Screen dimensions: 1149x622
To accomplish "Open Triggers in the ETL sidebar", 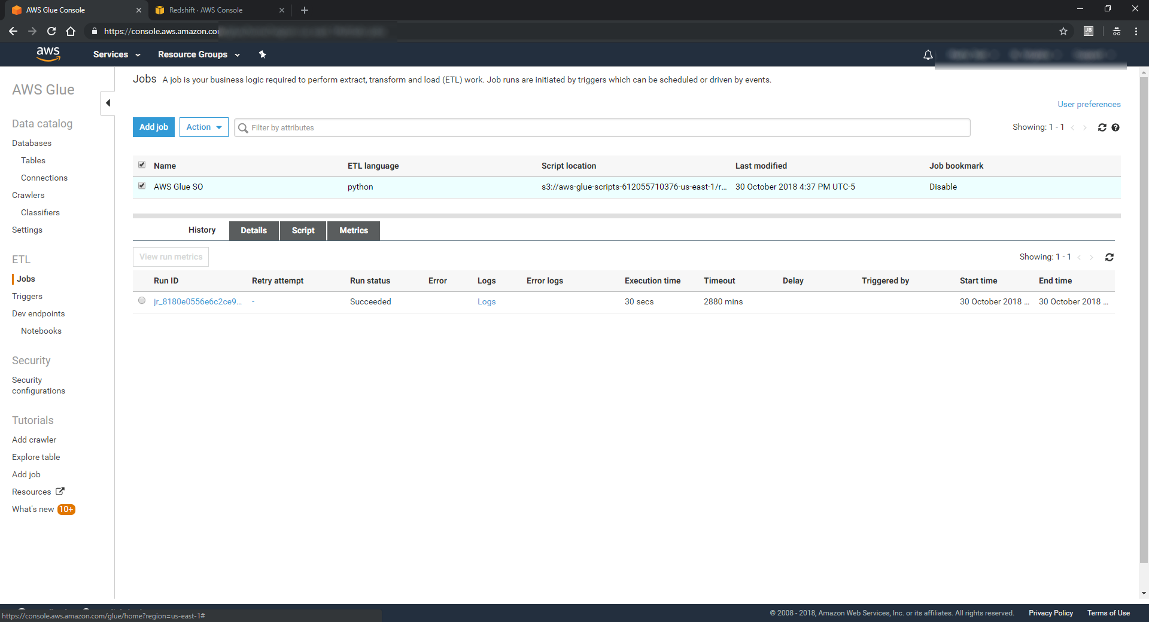I will coord(27,297).
